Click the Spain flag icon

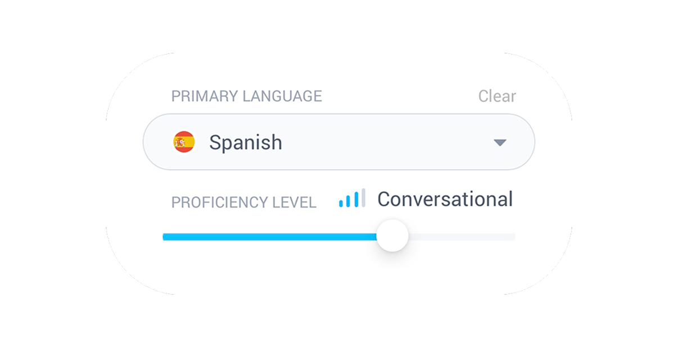(184, 142)
